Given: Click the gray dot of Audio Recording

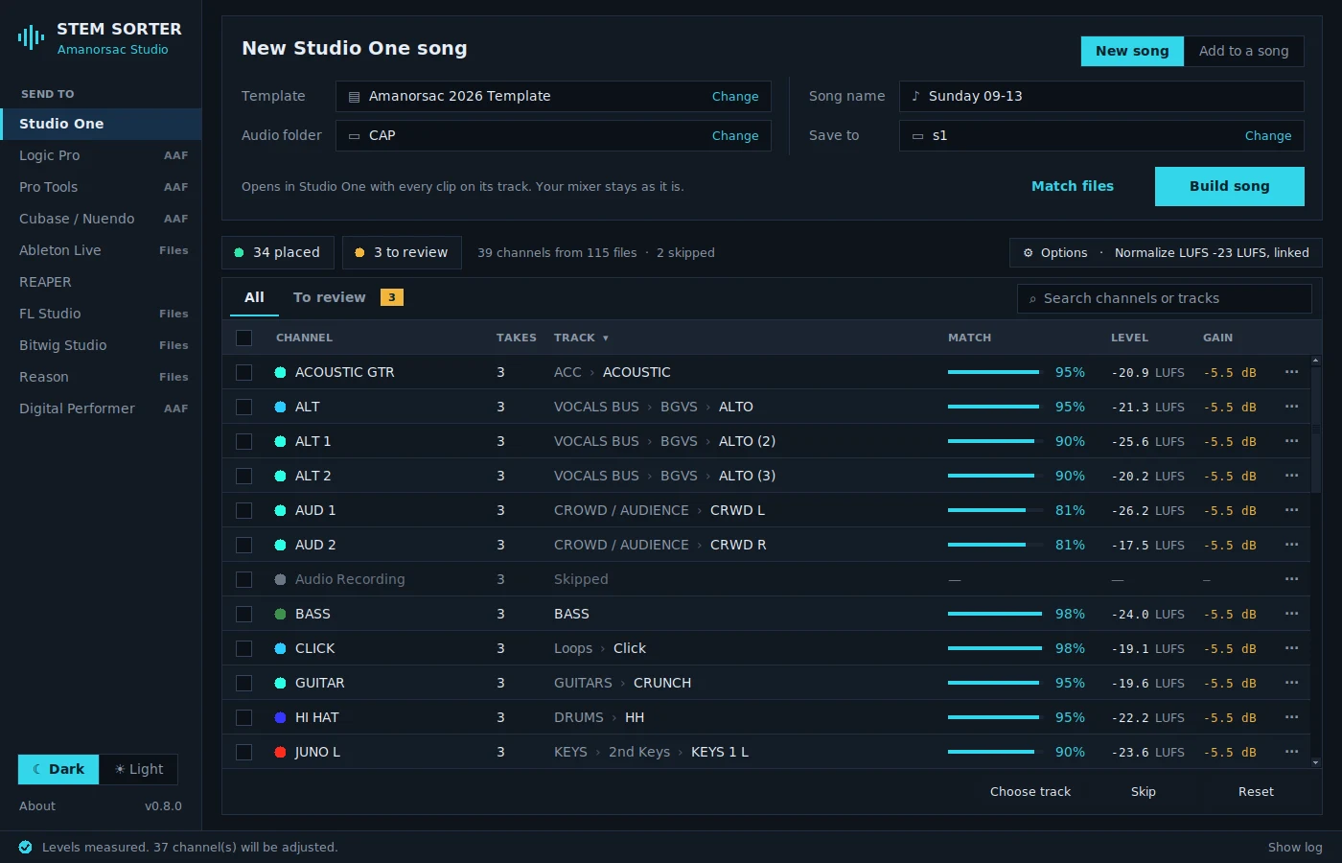Looking at the screenshot, I should (280, 579).
